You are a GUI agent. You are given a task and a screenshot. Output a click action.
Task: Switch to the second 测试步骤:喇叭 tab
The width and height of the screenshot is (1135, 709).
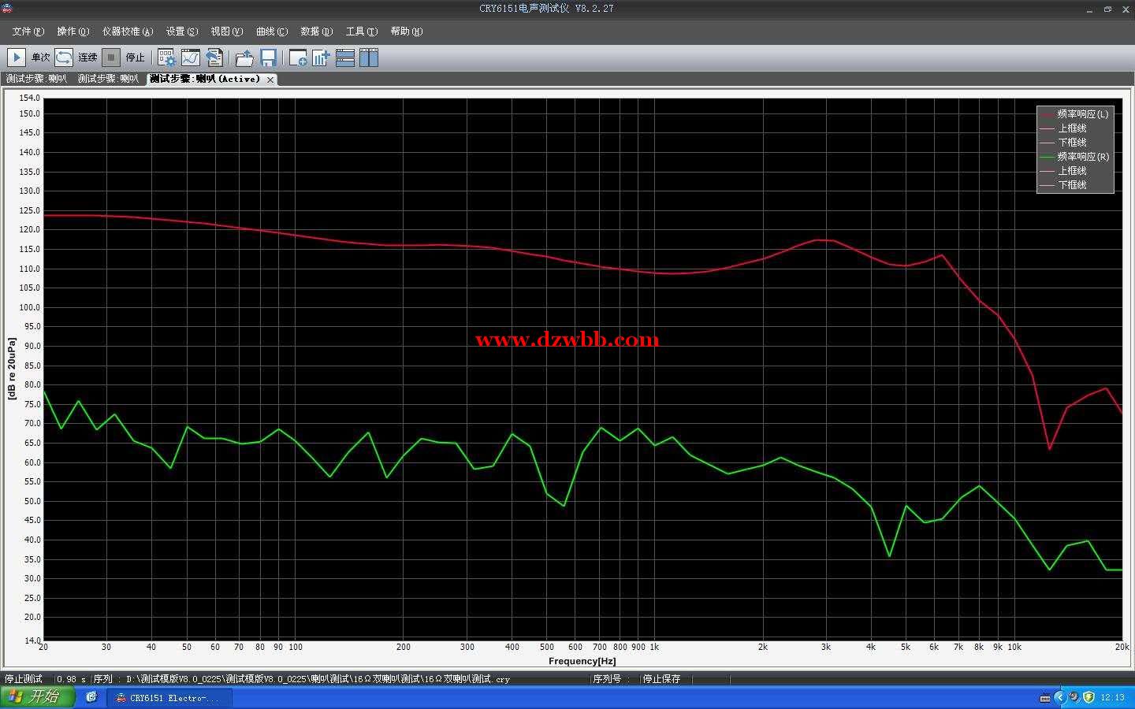tap(108, 79)
